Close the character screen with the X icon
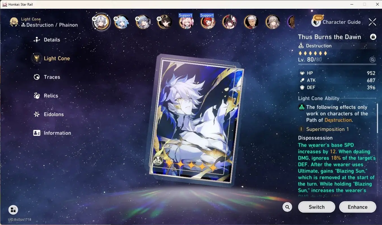Viewport: 382px width, 225px height. pos(372,22)
